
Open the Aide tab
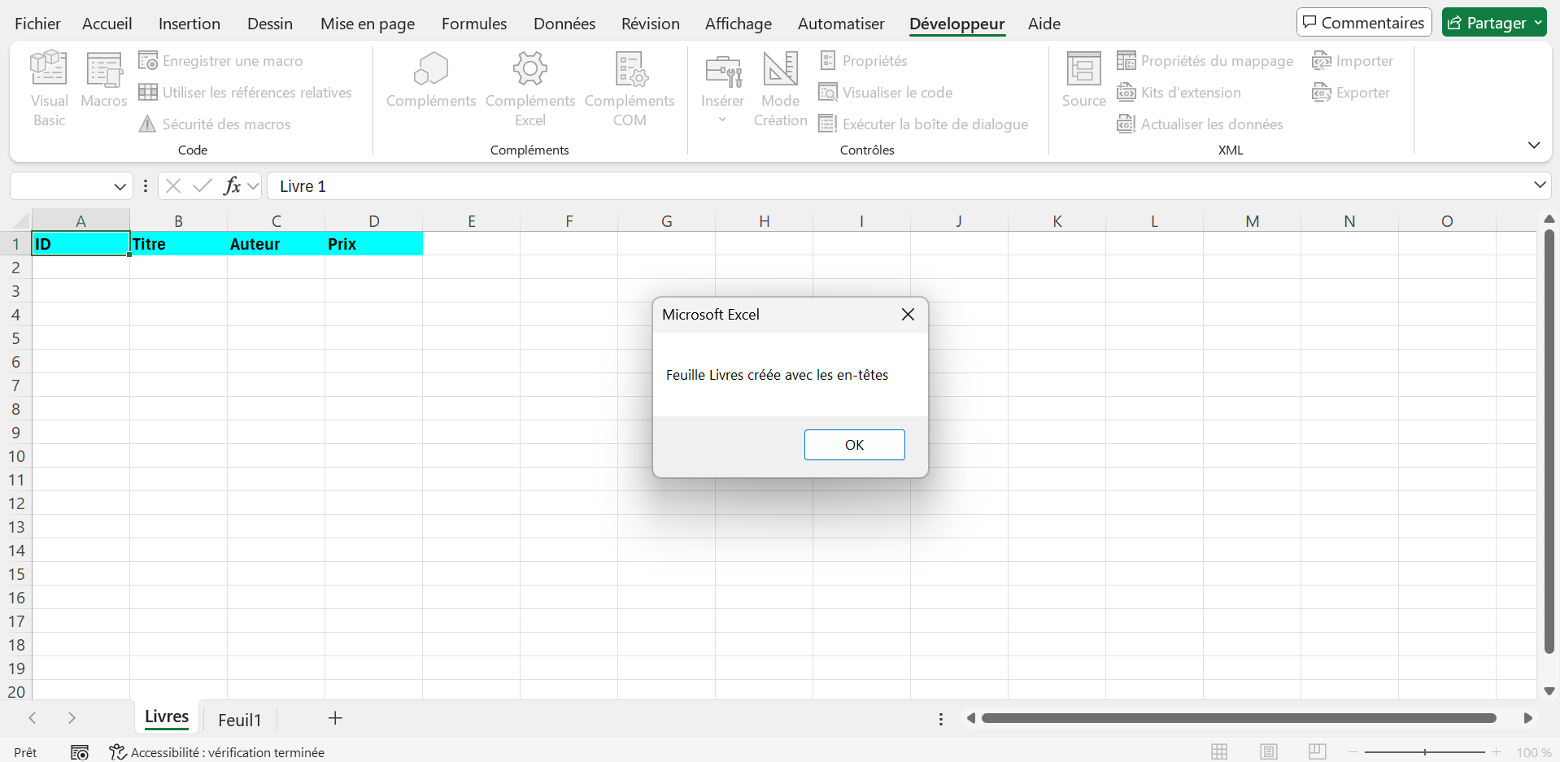tap(1044, 24)
